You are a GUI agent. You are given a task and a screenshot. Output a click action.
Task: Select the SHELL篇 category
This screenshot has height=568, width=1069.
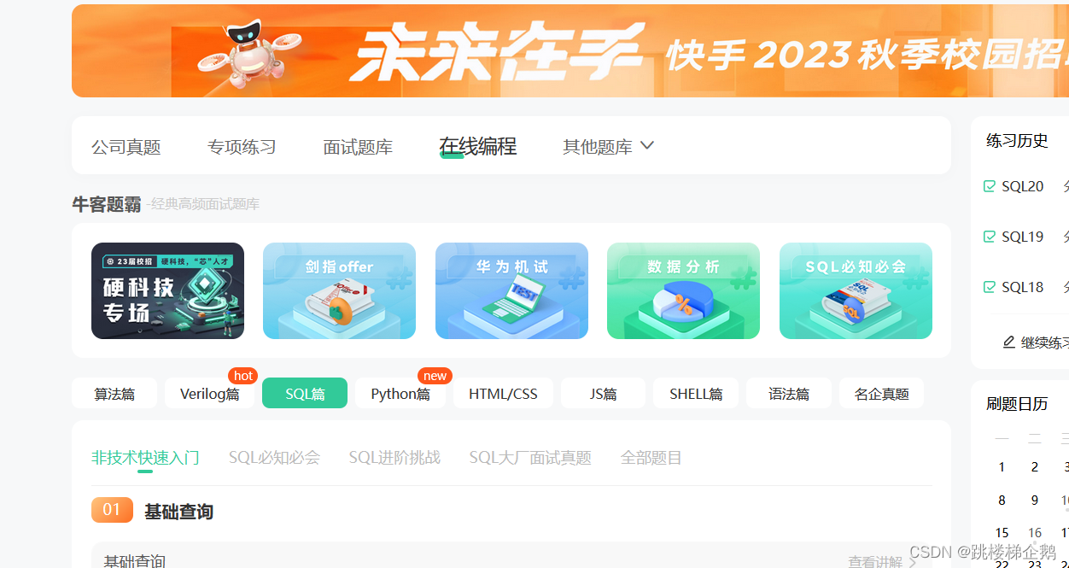click(x=696, y=394)
